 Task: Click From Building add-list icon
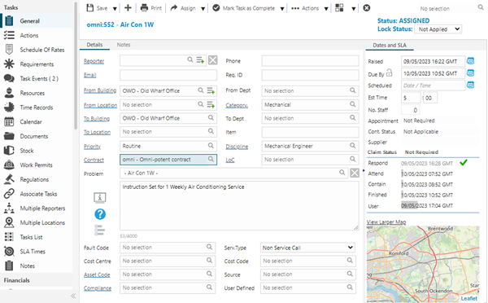tap(211, 90)
